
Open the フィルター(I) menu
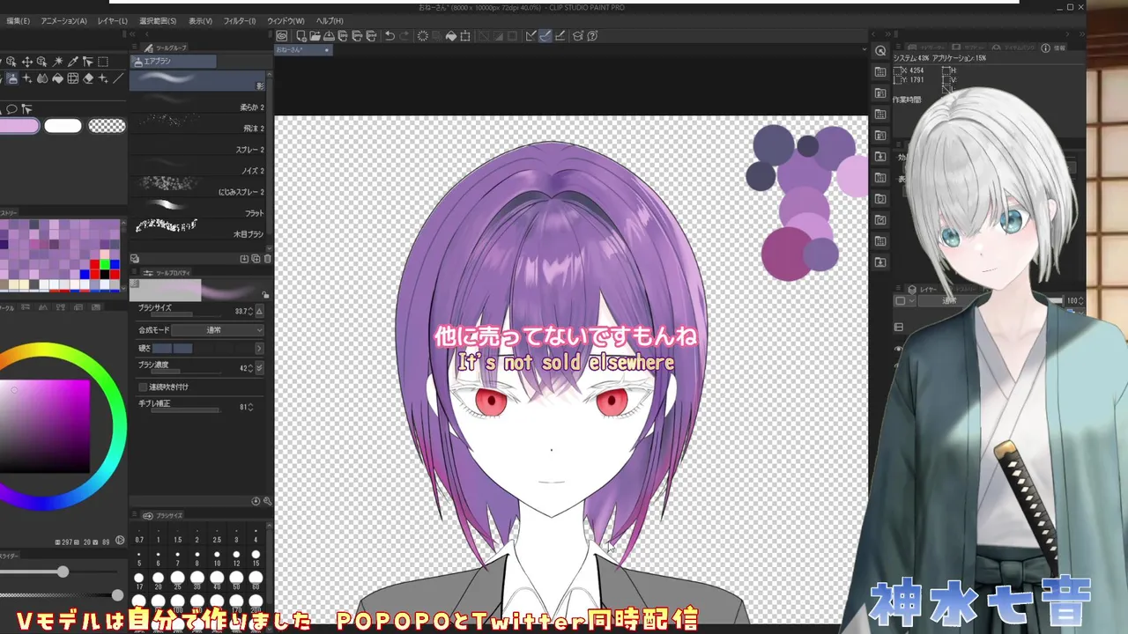click(239, 21)
